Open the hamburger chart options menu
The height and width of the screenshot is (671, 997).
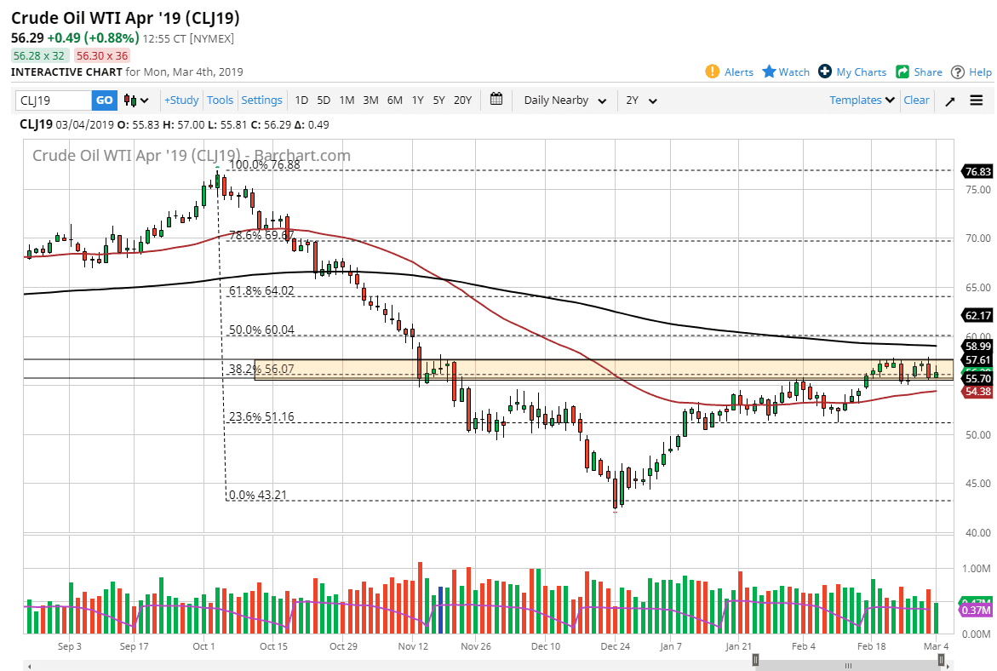pyautogui.click(x=977, y=100)
